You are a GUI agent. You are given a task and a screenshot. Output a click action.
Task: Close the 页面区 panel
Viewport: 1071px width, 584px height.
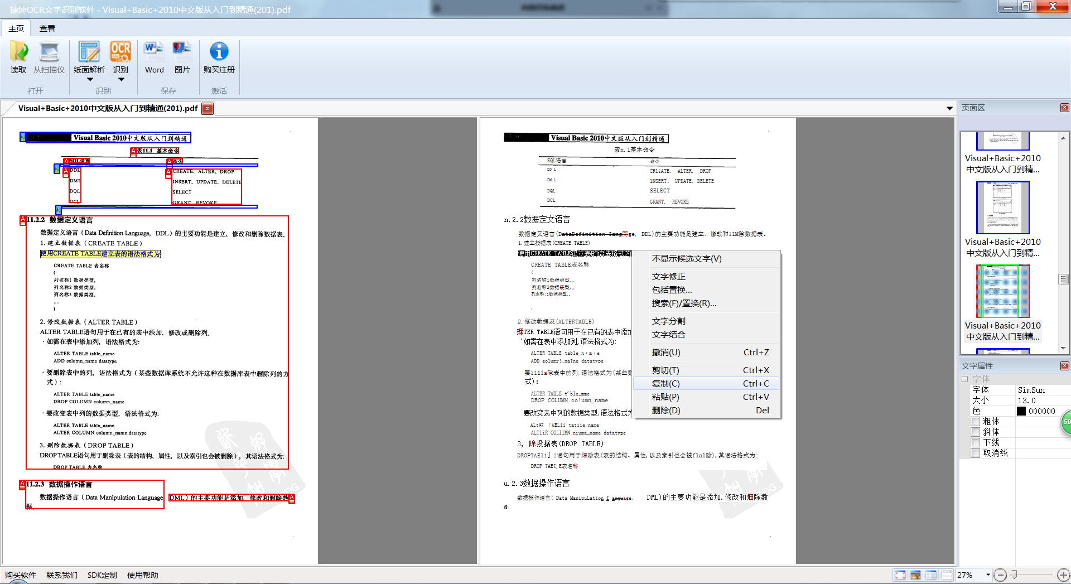click(x=1064, y=108)
